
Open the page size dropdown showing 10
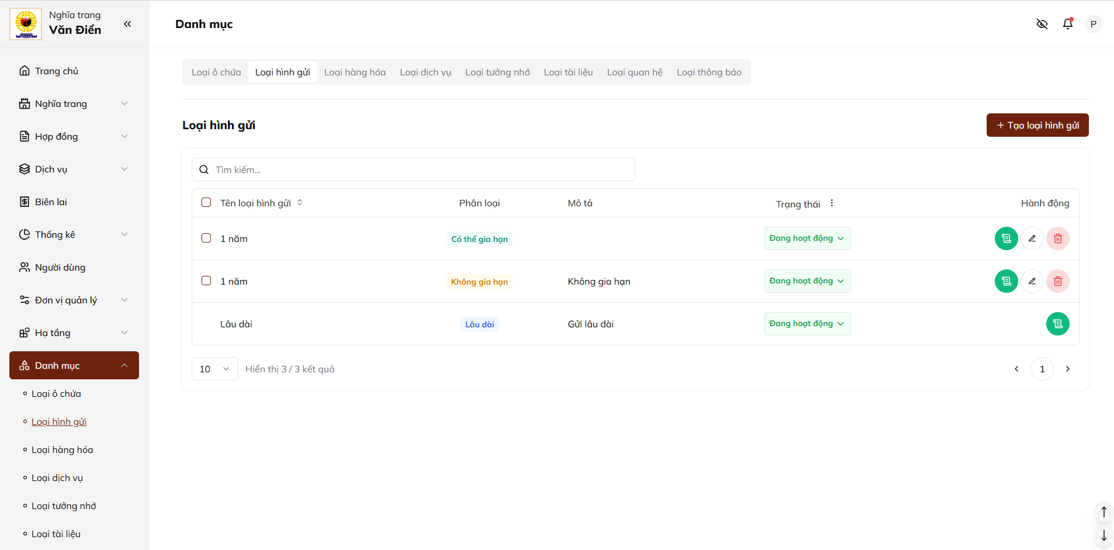point(214,369)
